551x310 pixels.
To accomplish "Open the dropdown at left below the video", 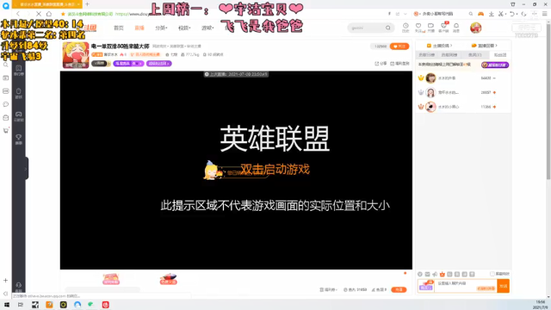I will (x=329, y=289).
